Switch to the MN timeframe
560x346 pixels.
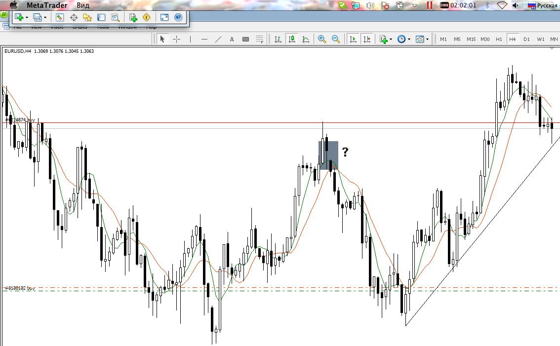pos(554,39)
